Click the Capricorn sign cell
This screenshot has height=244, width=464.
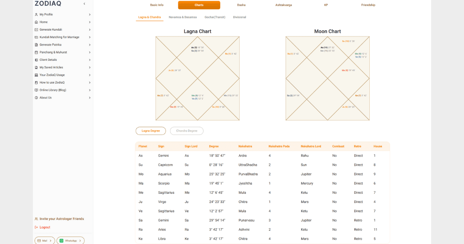click(165, 165)
